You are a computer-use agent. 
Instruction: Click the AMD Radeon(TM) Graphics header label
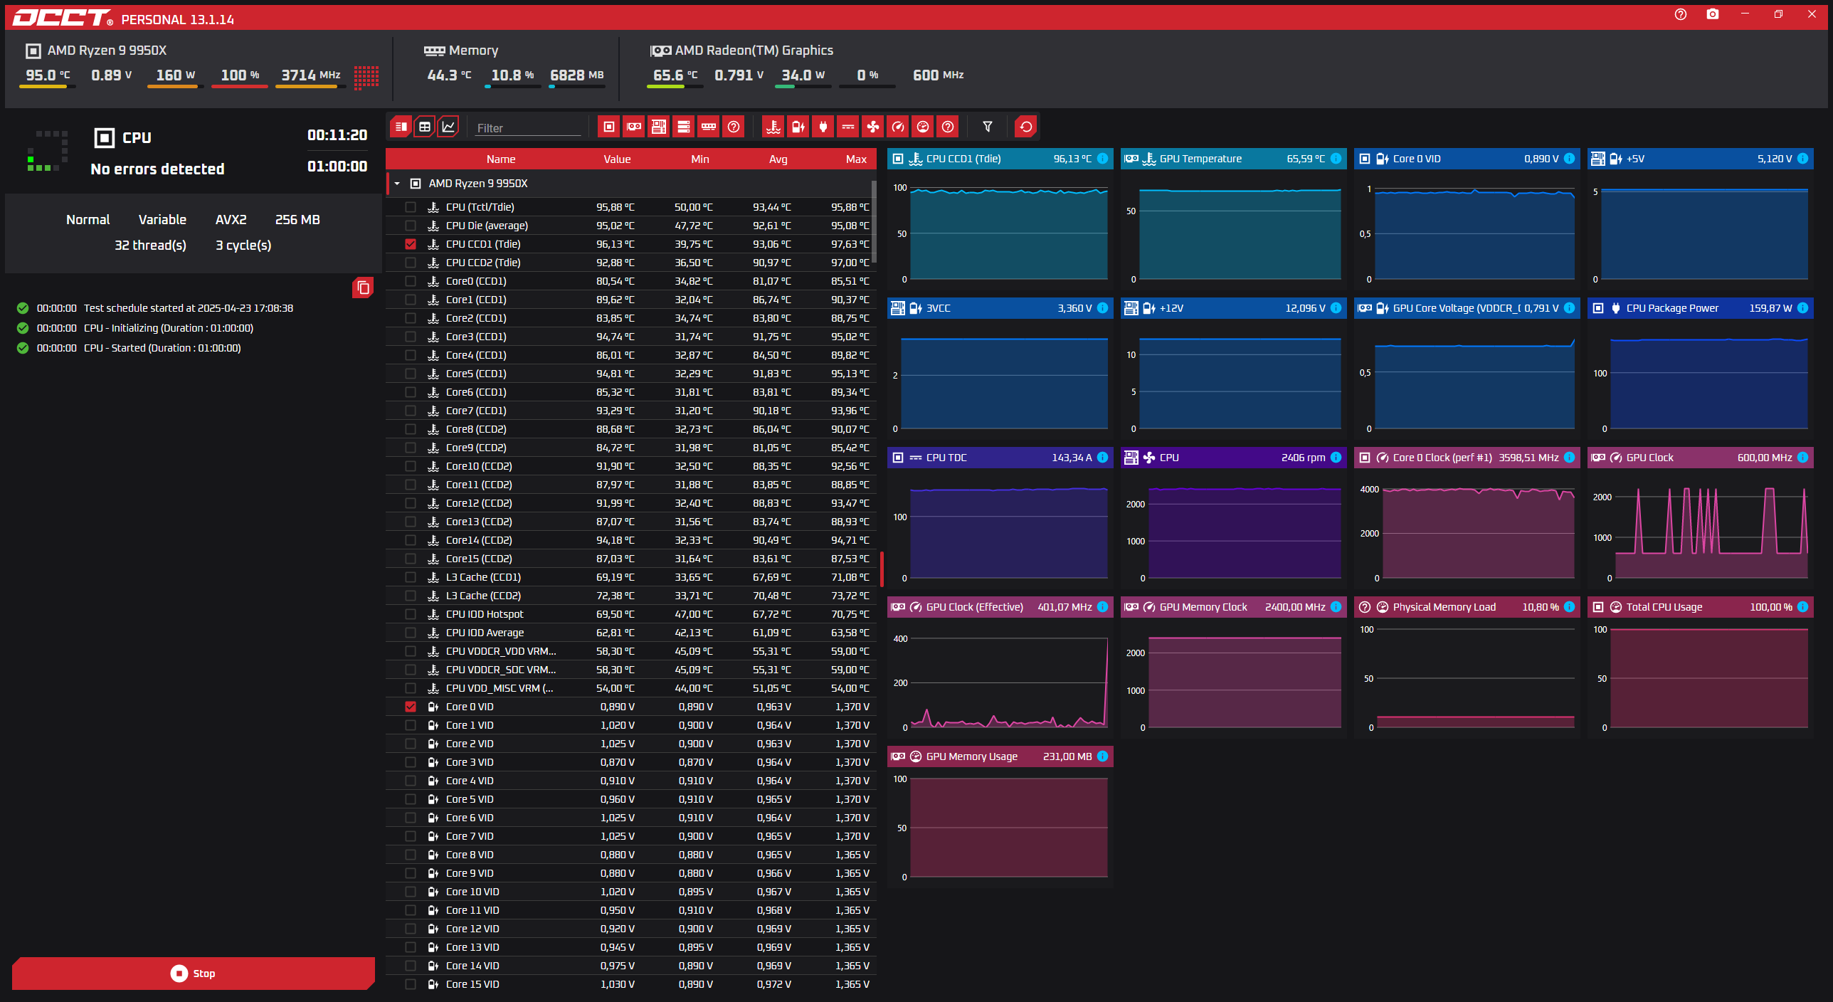coord(754,51)
